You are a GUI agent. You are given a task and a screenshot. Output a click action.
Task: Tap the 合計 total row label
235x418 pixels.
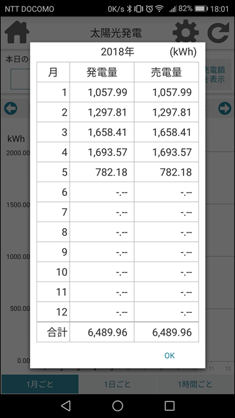57,332
